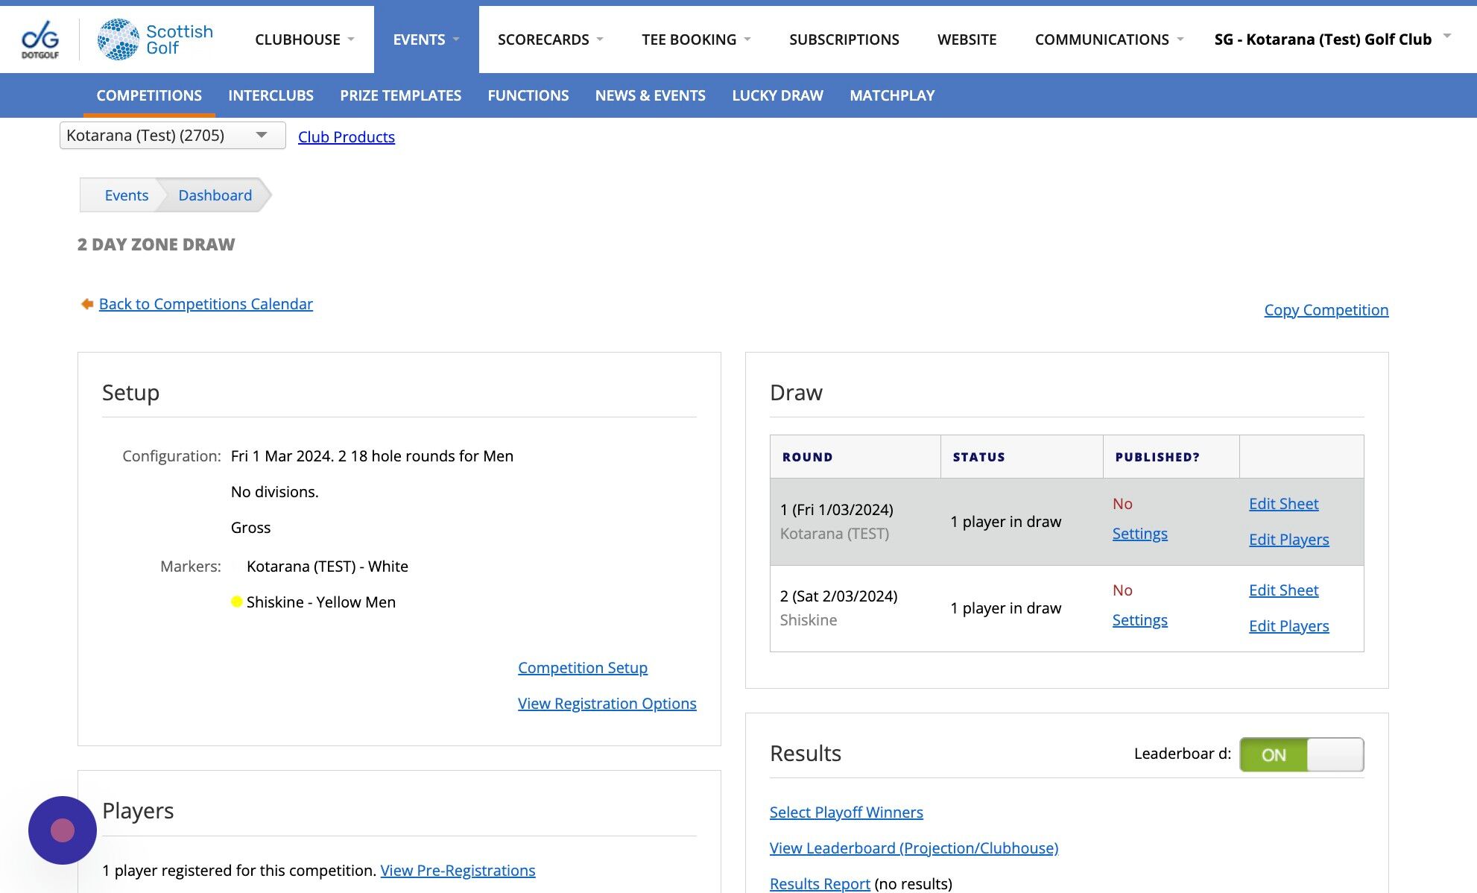Click the purple floating record button
Image resolution: width=1477 pixels, height=893 pixels.
(63, 830)
